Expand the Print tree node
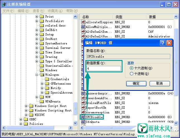This screenshot has width=180, height=138. pos(37,16)
